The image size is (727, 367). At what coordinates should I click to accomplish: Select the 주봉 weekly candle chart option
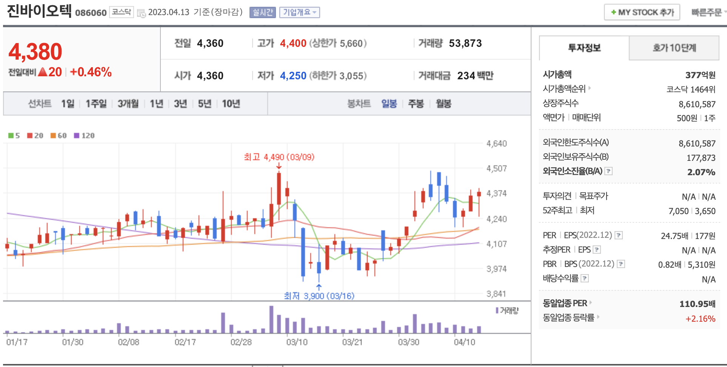[416, 104]
